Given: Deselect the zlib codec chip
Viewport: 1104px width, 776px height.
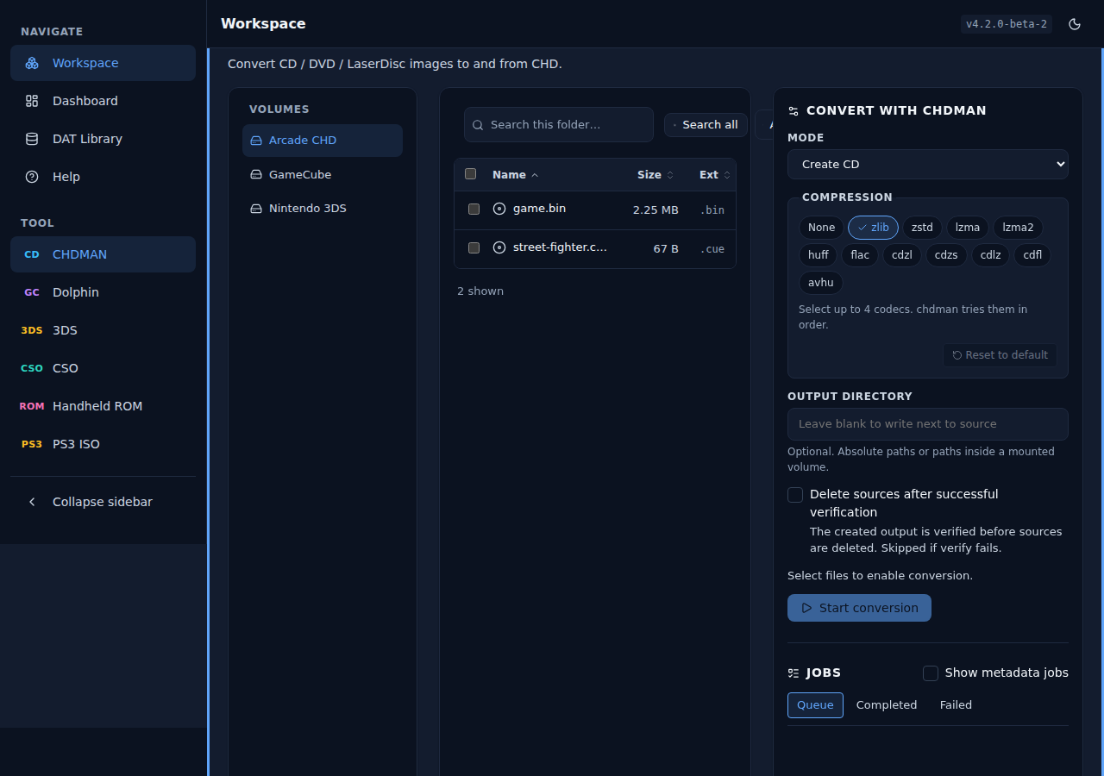Looking at the screenshot, I should coord(873,228).
